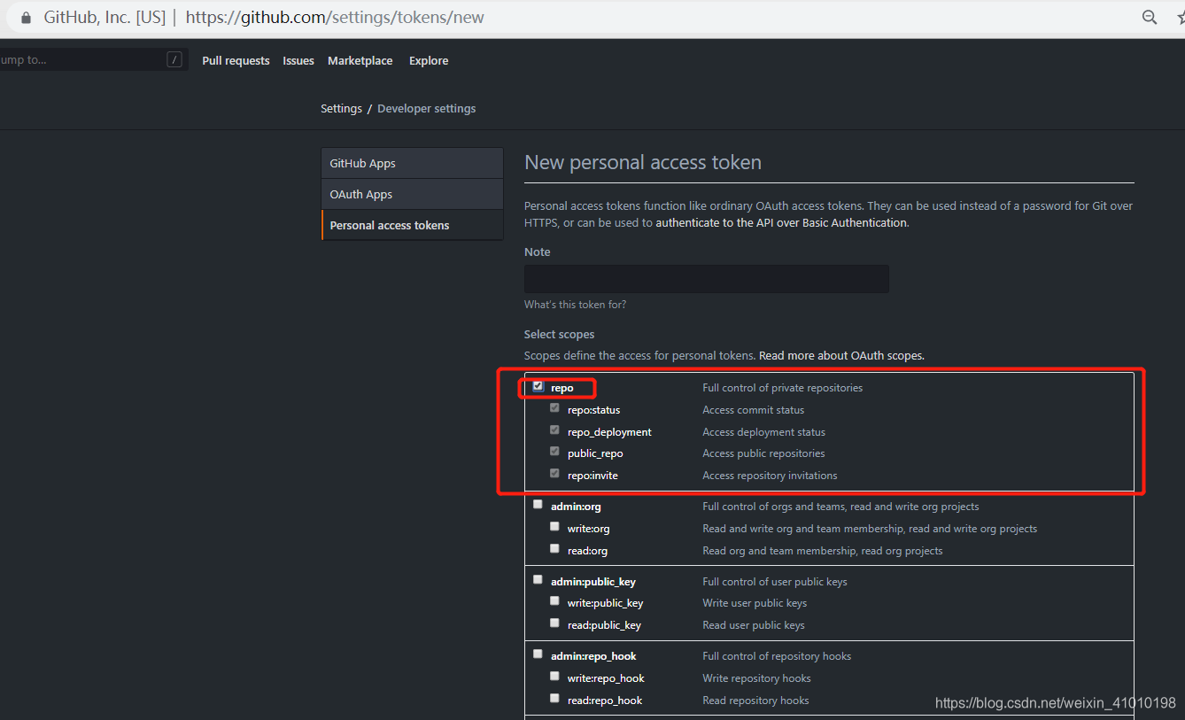Click 'Full control of user public keys' text
Image resolution: width=1185 pixels, height=720 pixels.
(x=775, y=582)
